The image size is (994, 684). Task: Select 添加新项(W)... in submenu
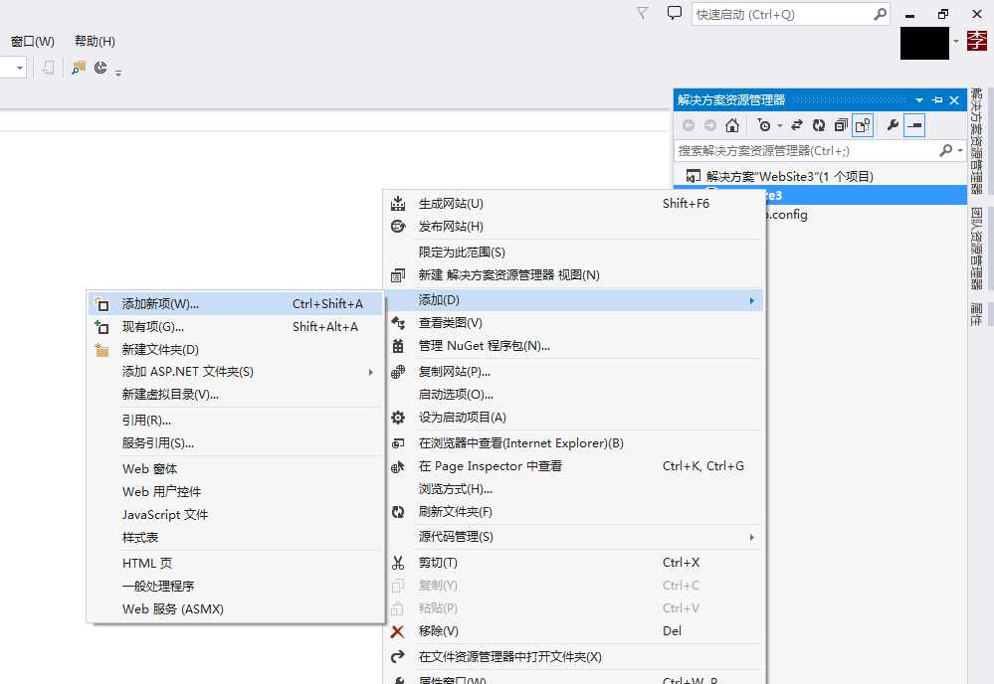pyautogui.click(x=236, y=304)
